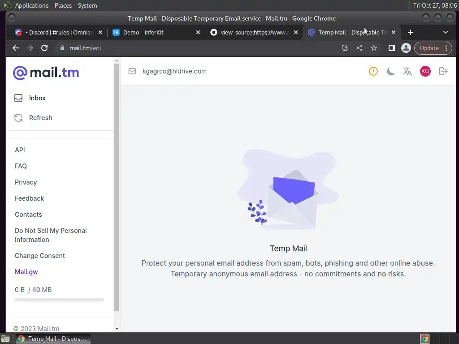This screenshot has width=459, height=344.
Task: Click the Temp Mail heading text
Action: pos(288,248)
